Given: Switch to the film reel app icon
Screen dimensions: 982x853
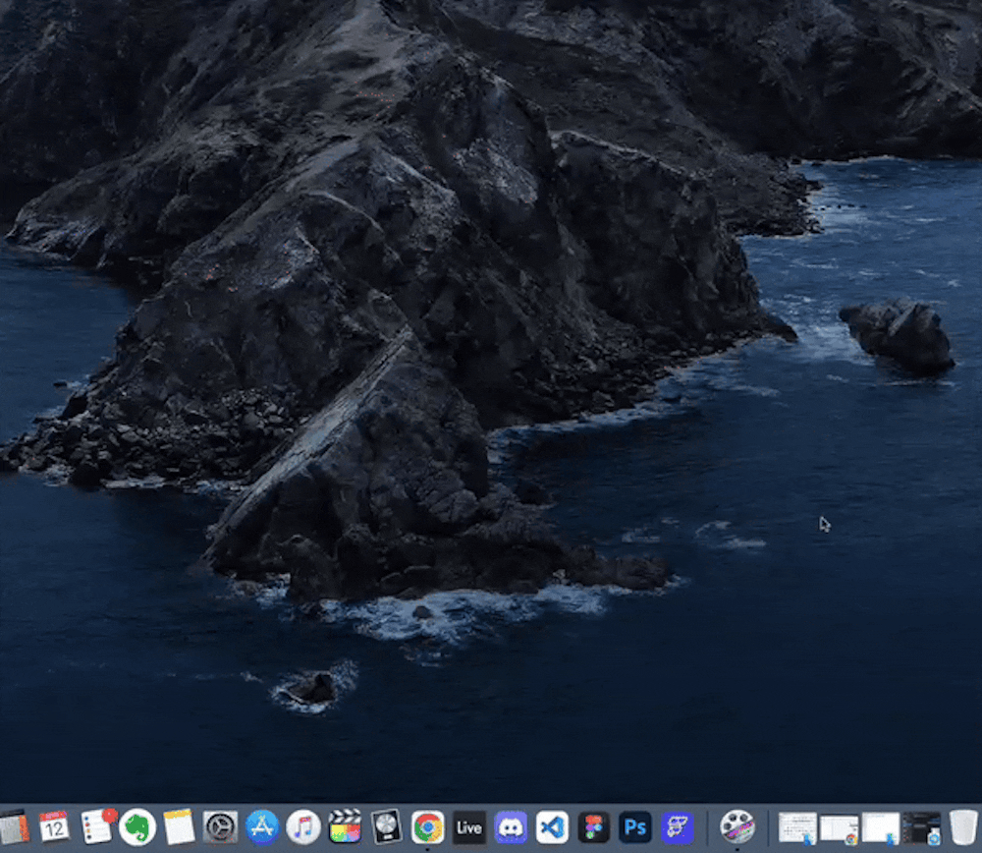Looking at the screenshot, I should tap(736, 827).
